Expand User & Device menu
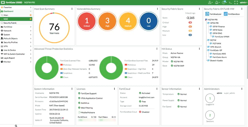The height and width of the screenshot is (127, 248). click(16, 50)
